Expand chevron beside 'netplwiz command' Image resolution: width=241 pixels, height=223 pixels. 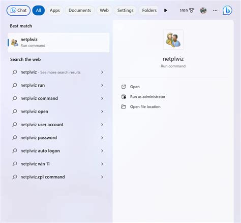[x=102, y=98]
